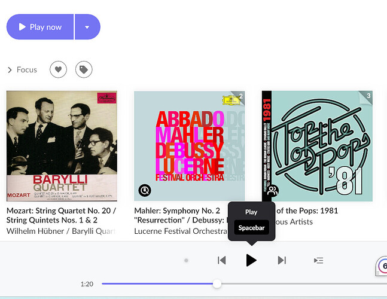Open the Play now dropdown arrow

[87, 27]
